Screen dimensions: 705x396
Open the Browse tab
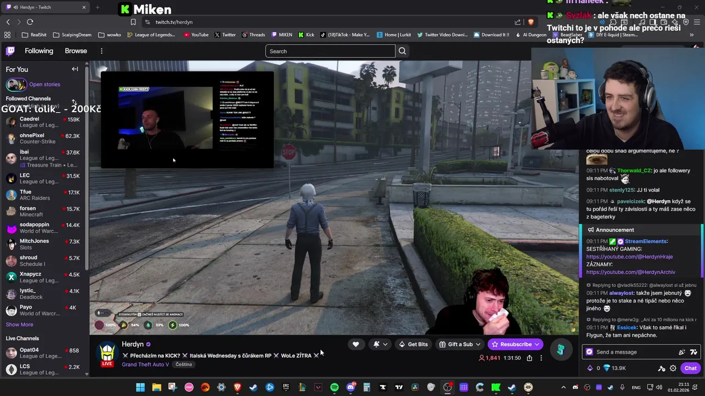pyautogui.click(x=76, y=51)
